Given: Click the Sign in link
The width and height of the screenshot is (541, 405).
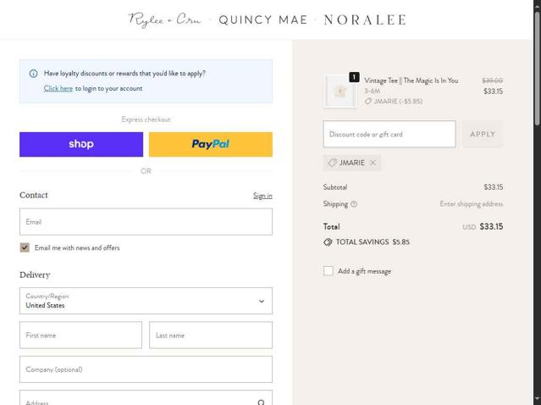Looking at the screenshot, I should point(262,196).
